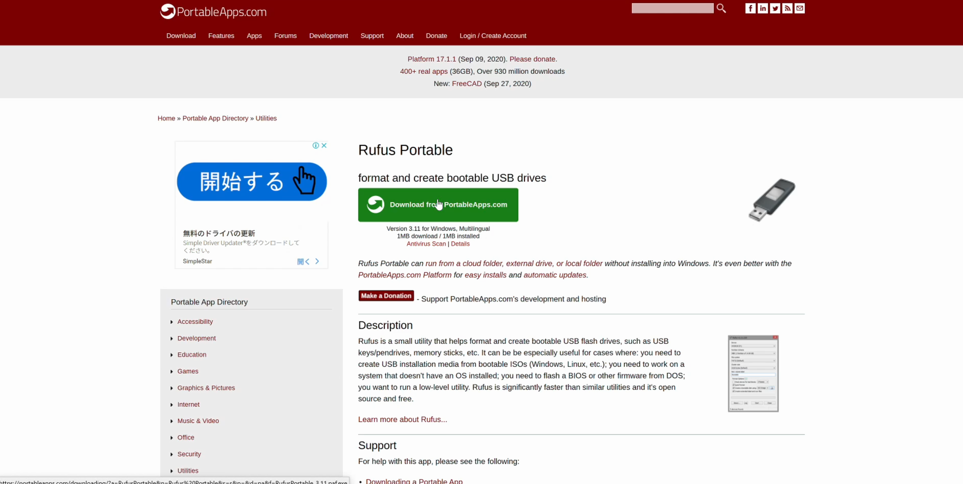
Task: Expand the Internet category
Action: tap(188, 405)
